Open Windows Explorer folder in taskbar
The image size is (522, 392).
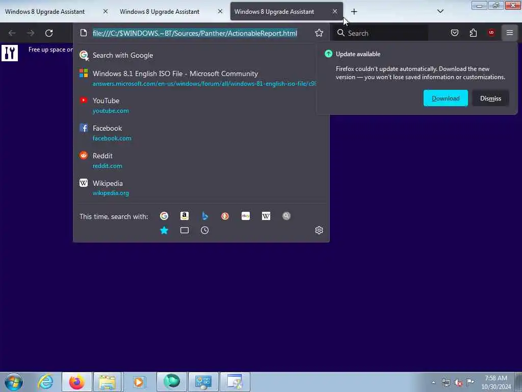107,382
